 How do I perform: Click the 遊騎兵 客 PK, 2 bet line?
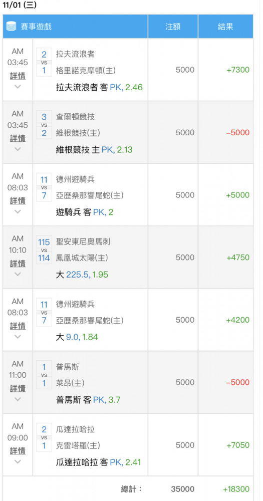[85, 212]
